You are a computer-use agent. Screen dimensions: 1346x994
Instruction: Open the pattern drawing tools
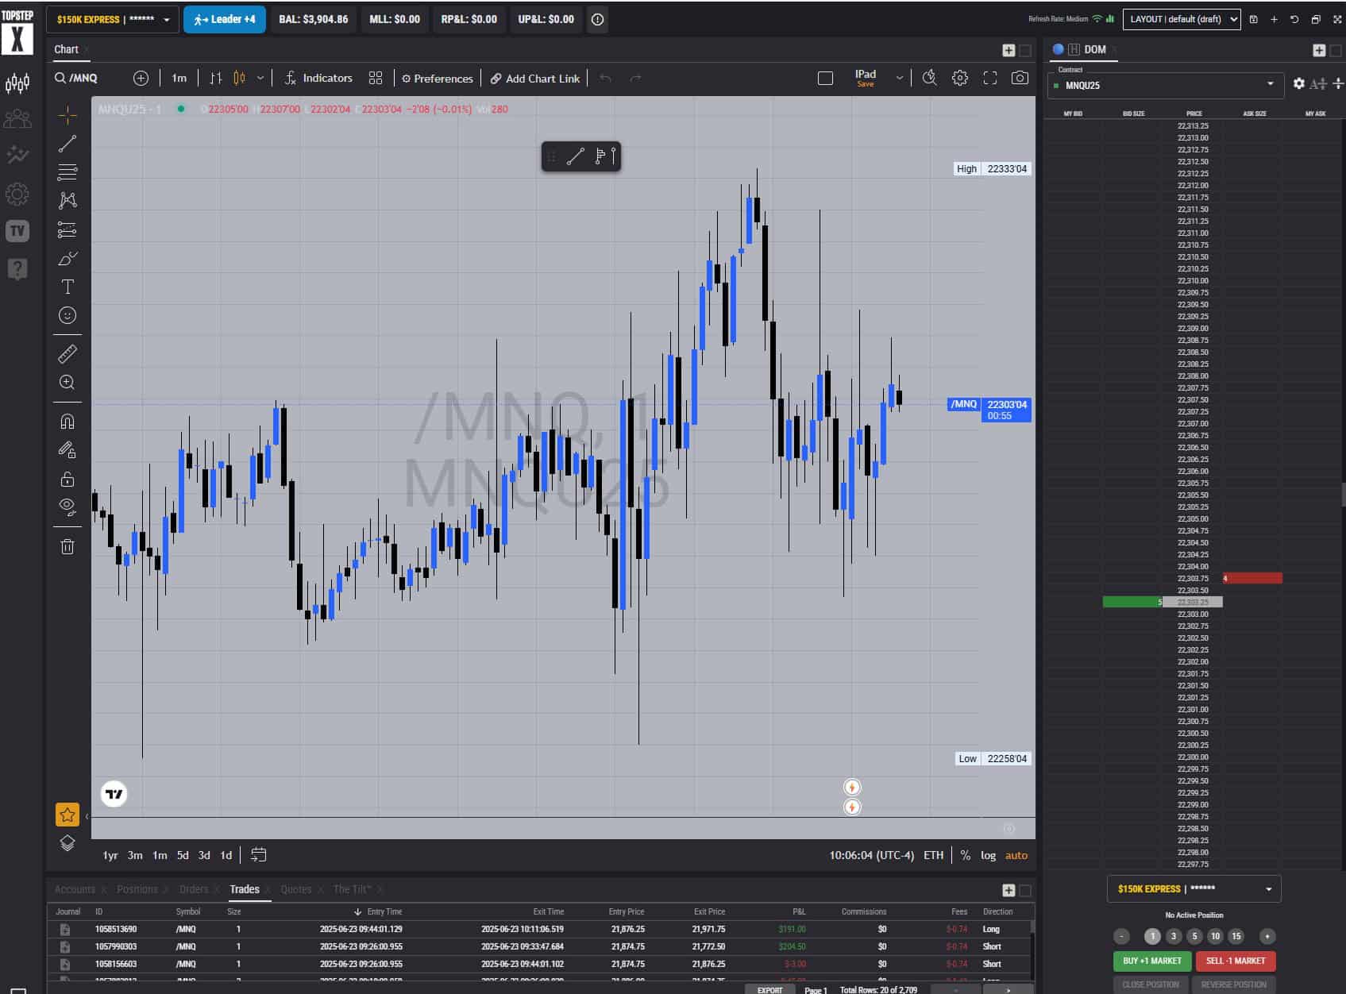coord(67,200)
